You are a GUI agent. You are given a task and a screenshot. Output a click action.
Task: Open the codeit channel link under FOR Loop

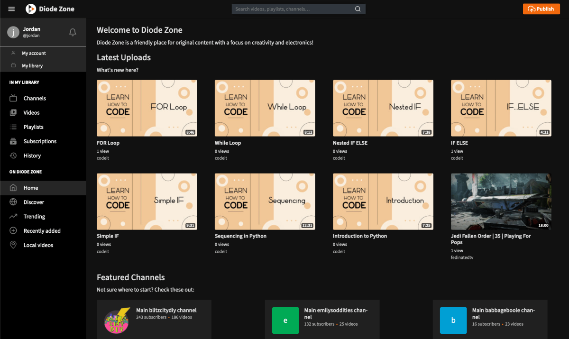pyautogui.click(x=103, y=158)
